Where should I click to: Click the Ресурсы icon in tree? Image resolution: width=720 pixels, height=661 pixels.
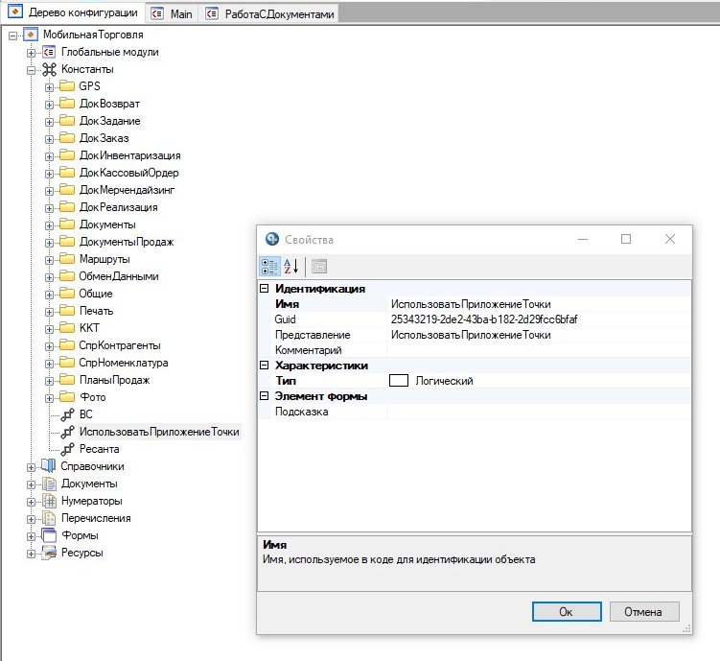(x=49, y=553)
